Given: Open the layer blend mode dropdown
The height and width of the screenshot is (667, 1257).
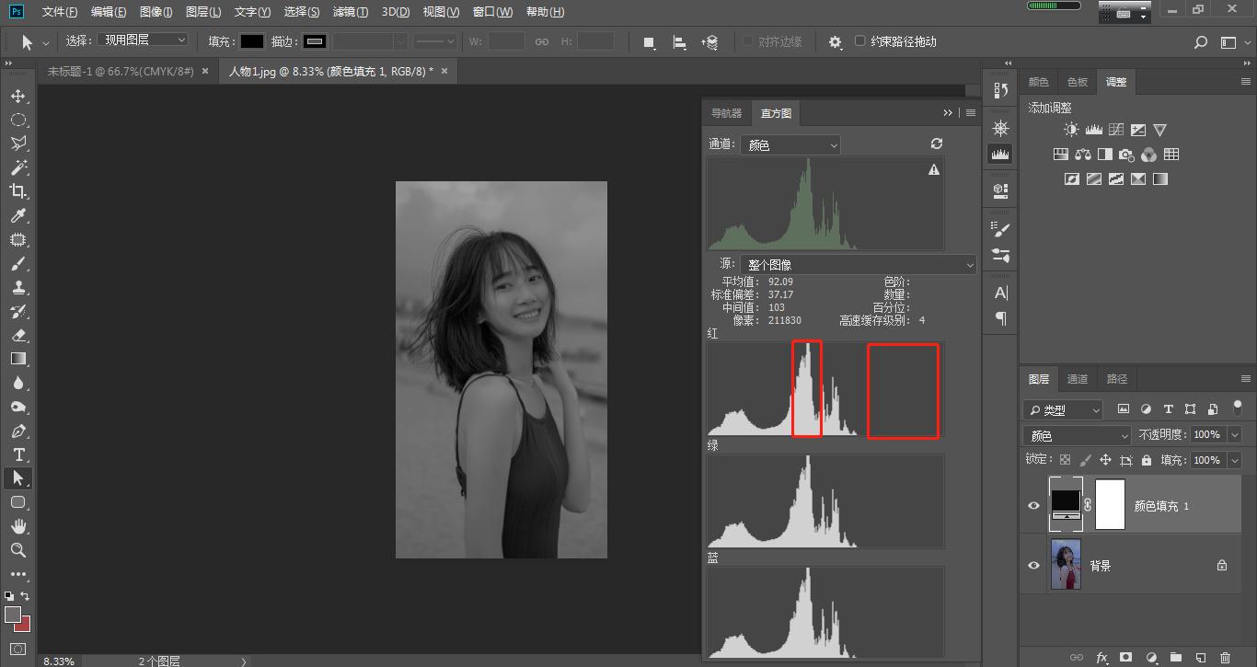Looking at the screenshot, I should click(x=1077, y=435).
